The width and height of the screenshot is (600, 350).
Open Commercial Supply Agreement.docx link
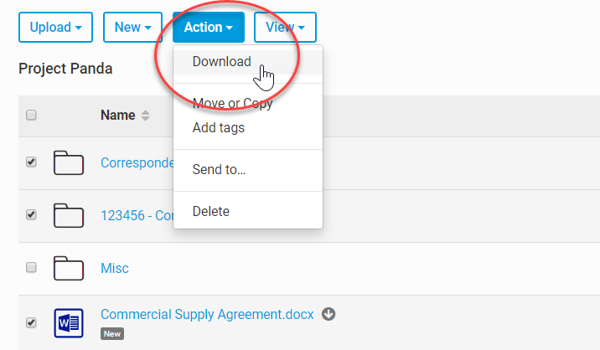point(207,315)
